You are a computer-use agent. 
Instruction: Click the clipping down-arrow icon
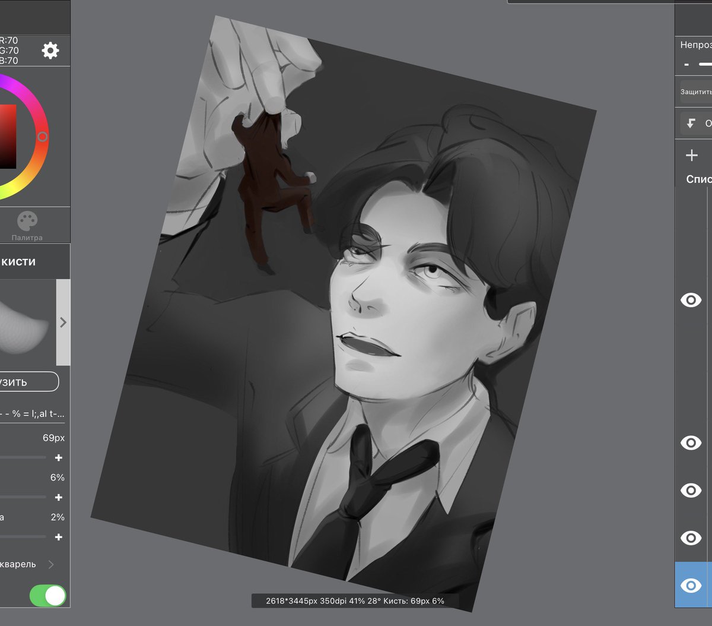691,124
